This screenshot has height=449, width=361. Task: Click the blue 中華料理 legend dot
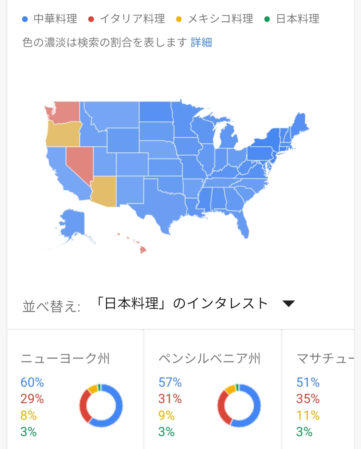click(25, 19)
